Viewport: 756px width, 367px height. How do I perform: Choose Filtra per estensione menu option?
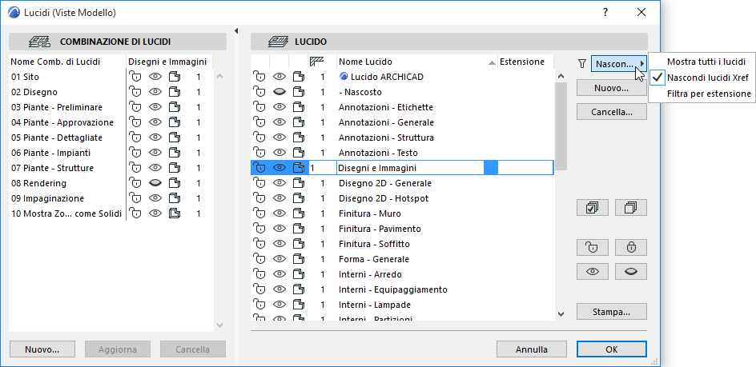709,94
